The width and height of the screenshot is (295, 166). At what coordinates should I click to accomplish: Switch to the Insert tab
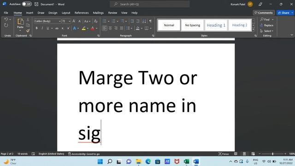[x=29, y=13]
